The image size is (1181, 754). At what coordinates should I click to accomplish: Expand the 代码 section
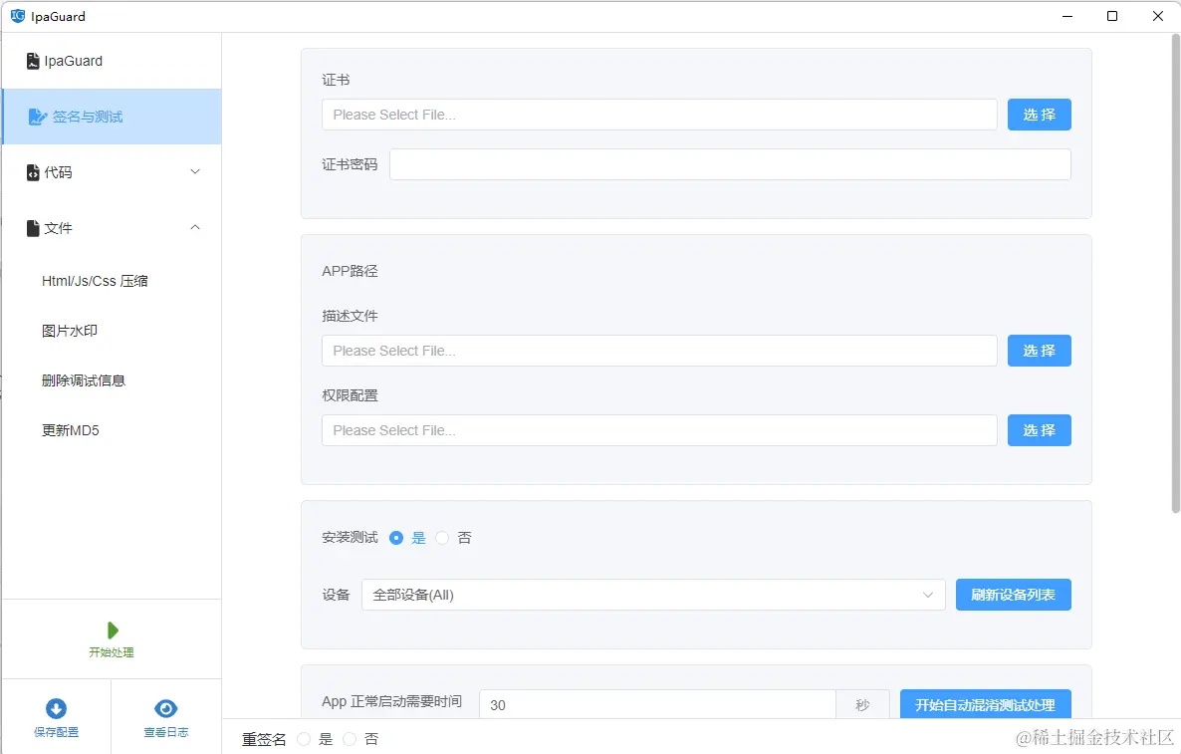click(195, 171)
